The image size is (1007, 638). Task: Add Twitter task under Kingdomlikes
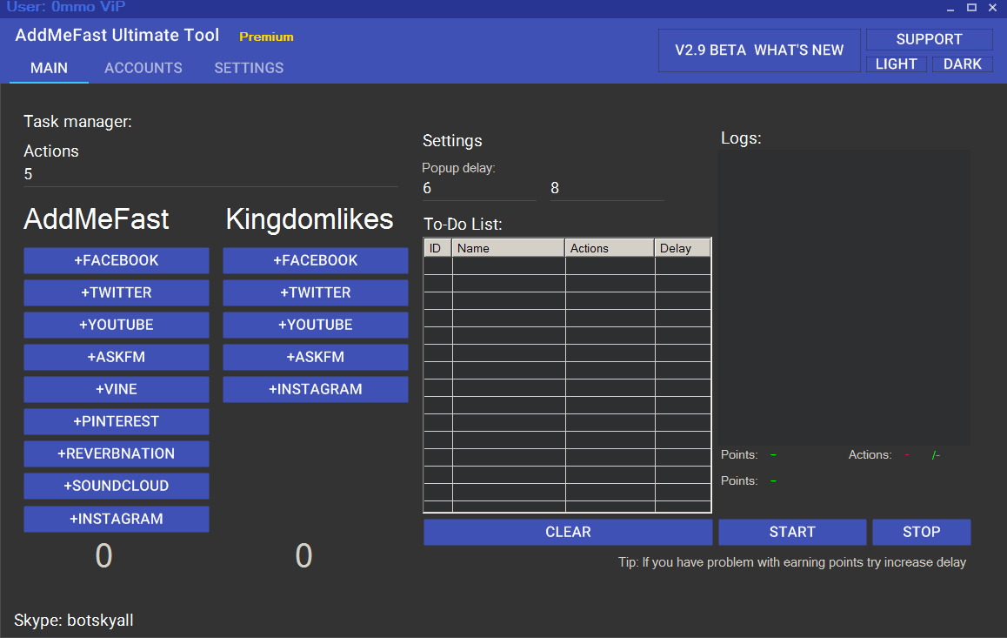[316, 293]
